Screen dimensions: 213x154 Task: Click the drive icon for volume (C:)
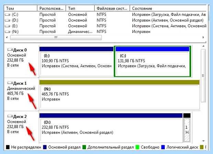pos(8,14)
